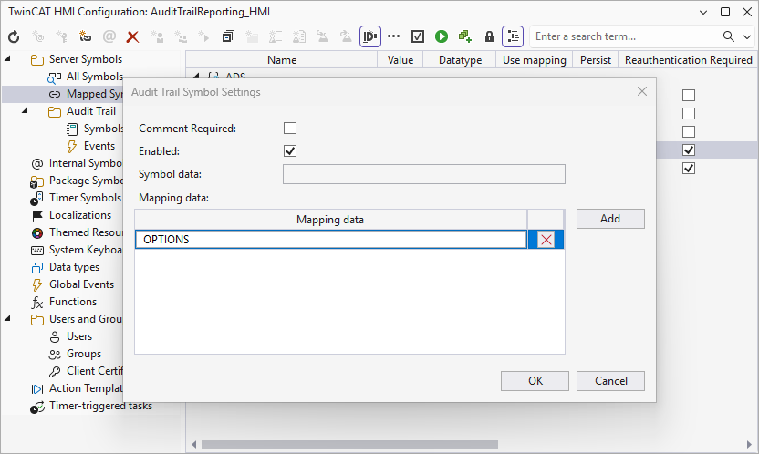Click the grayed-out new folder toolbar icon

[x=252, y=36]
